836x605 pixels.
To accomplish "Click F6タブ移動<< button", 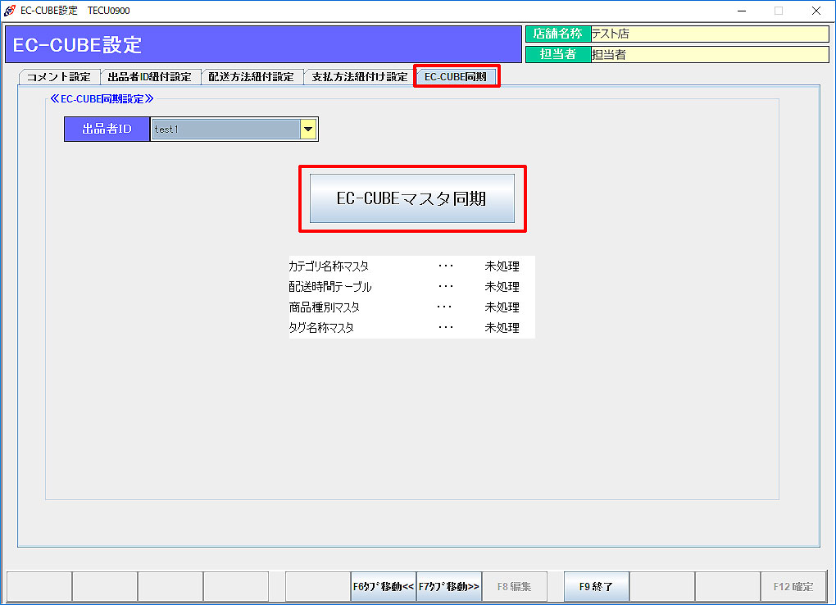I will (x=384, y=586).
